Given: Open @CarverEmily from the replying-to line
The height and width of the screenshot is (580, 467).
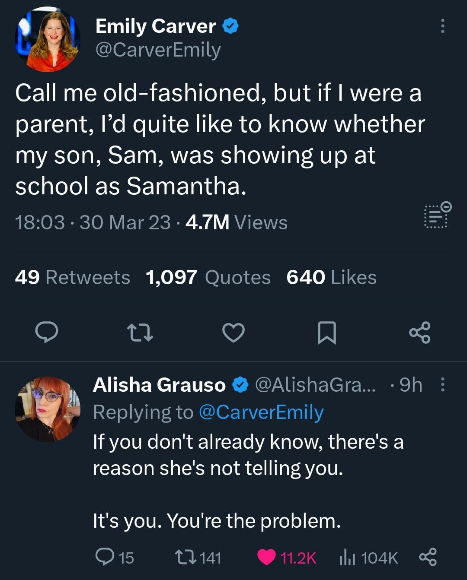Looking at the screenshot, I should pyautogui.click(x=261, y=412).
